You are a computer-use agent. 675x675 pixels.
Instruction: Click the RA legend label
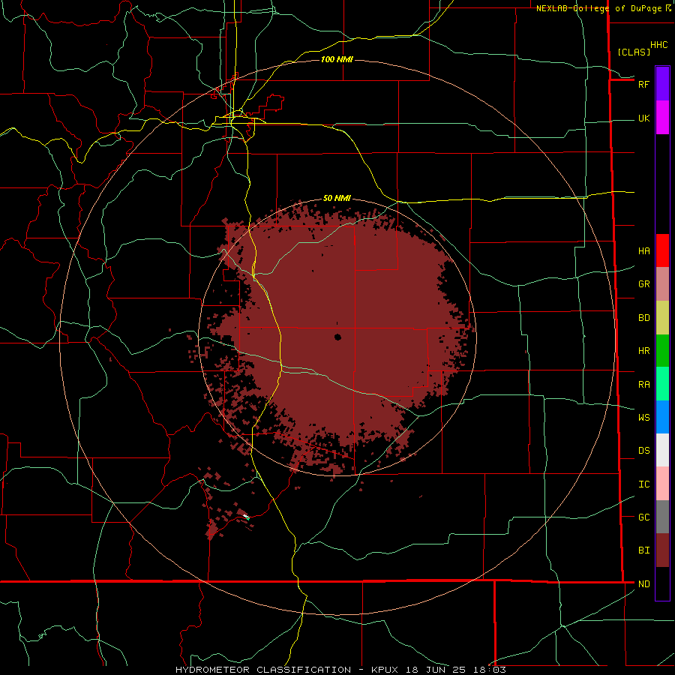click(644, 385)
